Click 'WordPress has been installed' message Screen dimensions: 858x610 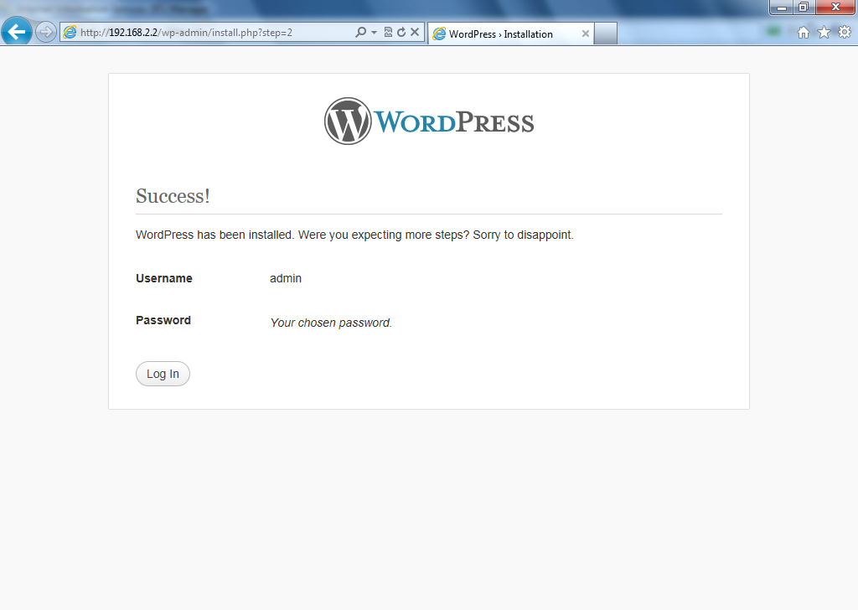(354, 235)
